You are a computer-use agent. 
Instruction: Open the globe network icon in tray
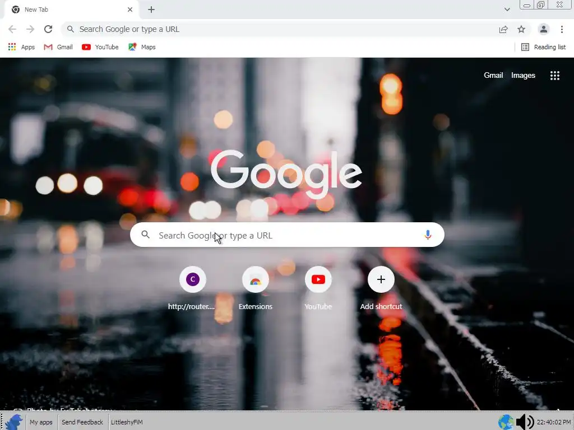click(506, 422)
